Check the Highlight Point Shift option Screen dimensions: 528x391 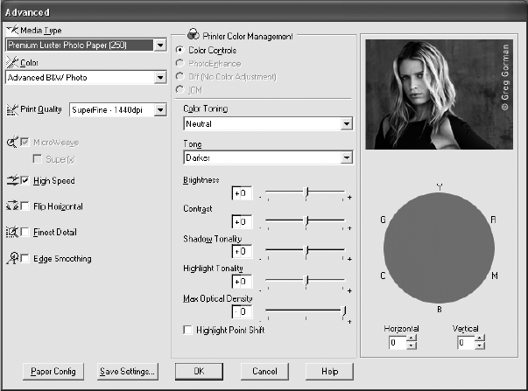(x=187, y=330)
